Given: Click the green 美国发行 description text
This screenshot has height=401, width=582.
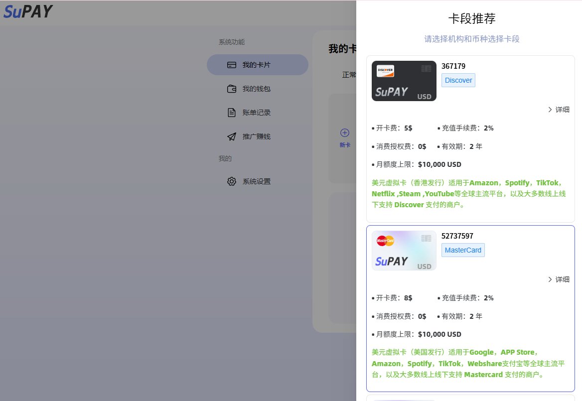Looking at the screenshot, I should pyautogui.click(x=469, y=364).
